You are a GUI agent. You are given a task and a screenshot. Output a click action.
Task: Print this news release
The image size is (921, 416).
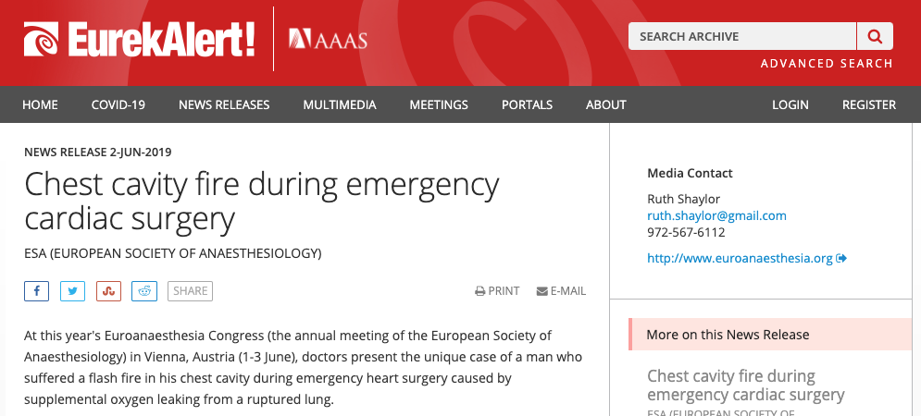(497, 291)
